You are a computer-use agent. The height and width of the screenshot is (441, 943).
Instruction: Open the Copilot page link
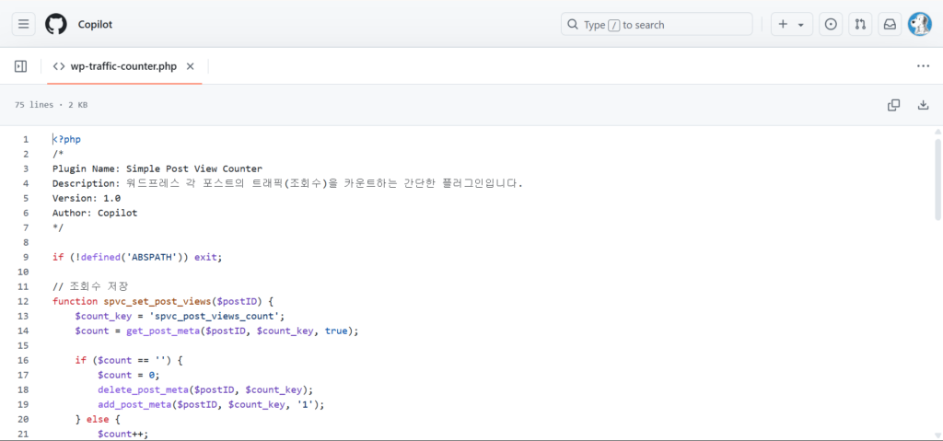click(x=95, y=25)
